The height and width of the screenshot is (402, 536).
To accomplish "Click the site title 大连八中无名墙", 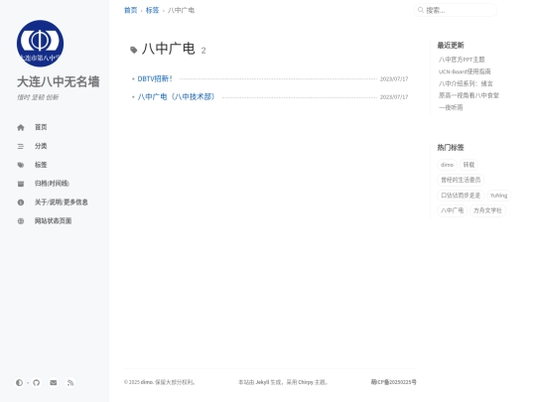I will coord(59,81).
